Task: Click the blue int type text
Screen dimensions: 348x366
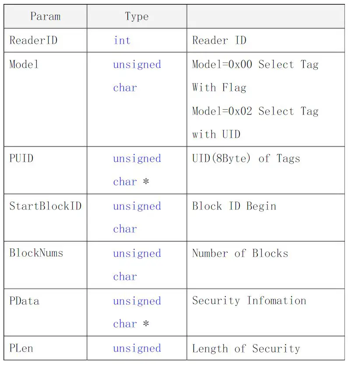Action: pyautogui.click(x=122, y=41)
